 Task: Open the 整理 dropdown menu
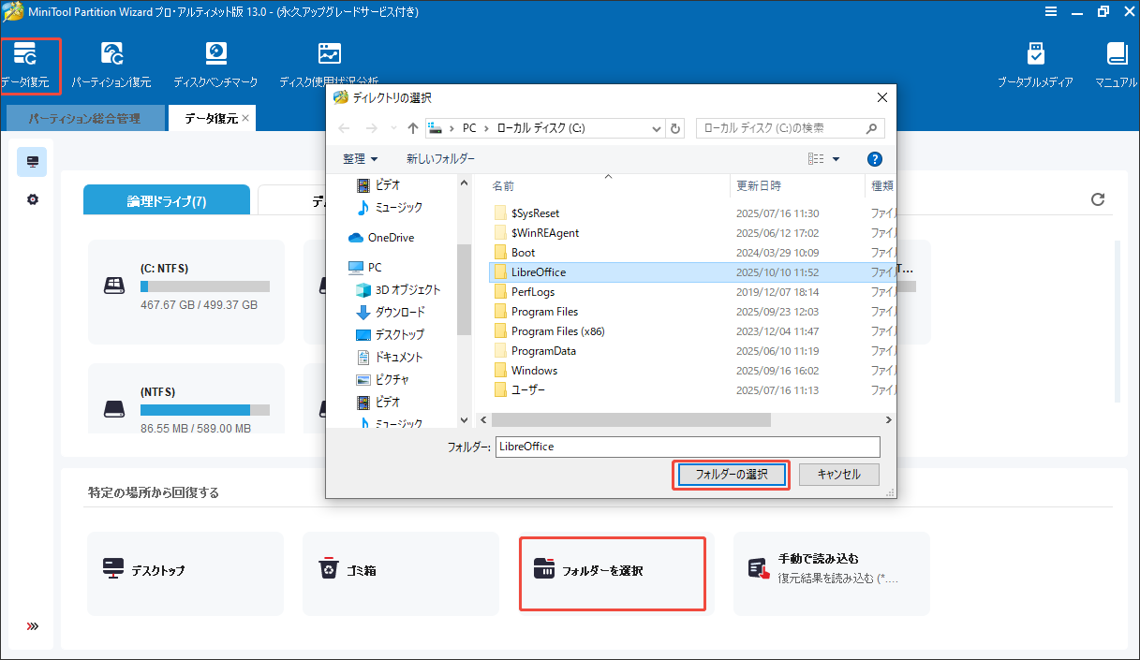pos(361,159)
